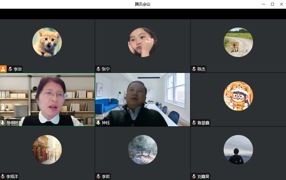Select 钟钰's live video tile

pos(143,99)
